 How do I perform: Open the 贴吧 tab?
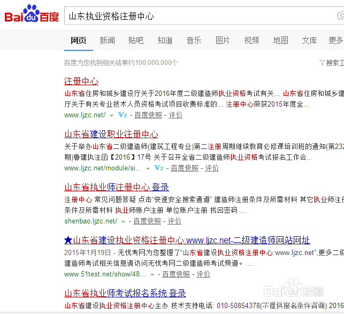point(136,40)
